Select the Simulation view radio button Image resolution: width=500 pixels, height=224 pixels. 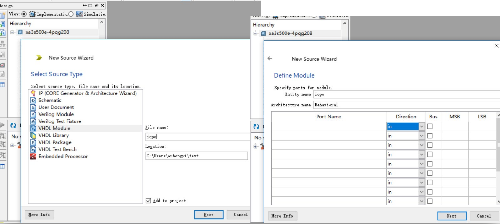[x=71, y=14]
